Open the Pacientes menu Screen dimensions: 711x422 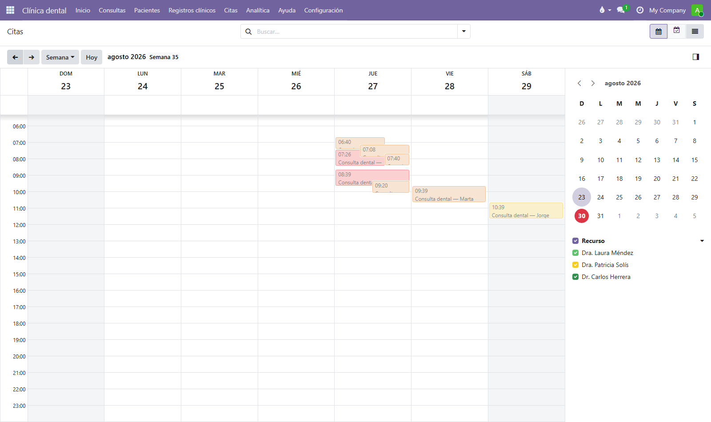[x=147, y=10]
